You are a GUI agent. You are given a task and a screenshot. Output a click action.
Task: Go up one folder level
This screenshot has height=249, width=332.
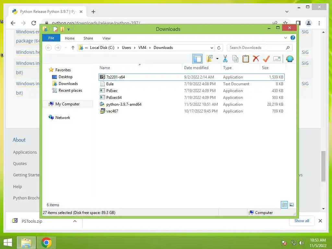tap(73, 48)
